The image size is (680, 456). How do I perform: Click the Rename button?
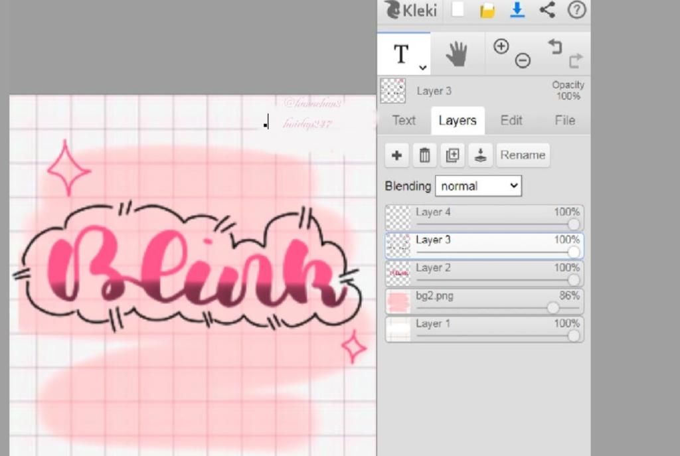click(x=523, y=155)
